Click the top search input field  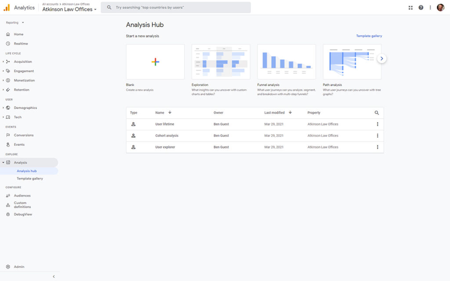coord(176,7)
